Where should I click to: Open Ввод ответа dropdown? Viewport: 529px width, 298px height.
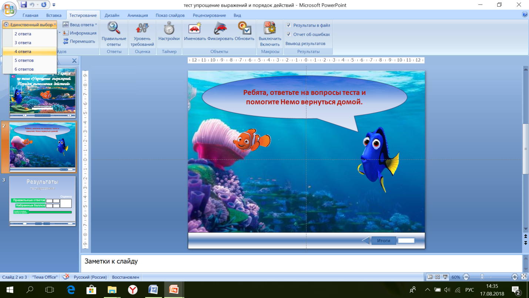(80, 25)
